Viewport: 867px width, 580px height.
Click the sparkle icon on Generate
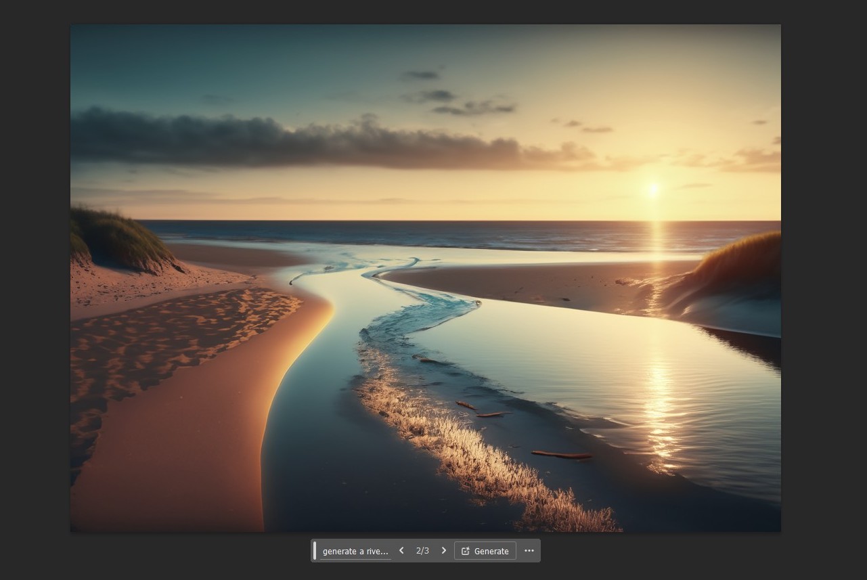(x=466, y=551)
